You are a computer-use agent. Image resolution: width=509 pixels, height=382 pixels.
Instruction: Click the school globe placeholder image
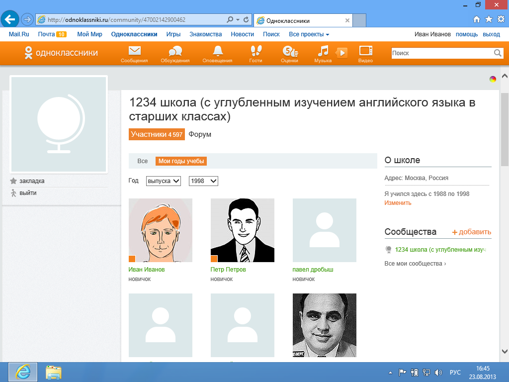(59, 124)
